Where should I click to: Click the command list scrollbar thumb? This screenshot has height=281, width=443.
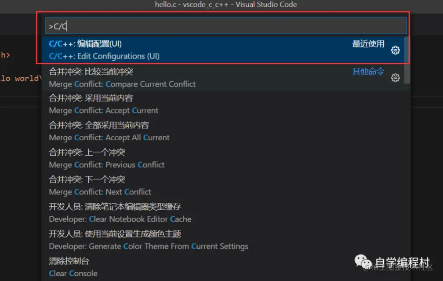click(x=407, y=60)
